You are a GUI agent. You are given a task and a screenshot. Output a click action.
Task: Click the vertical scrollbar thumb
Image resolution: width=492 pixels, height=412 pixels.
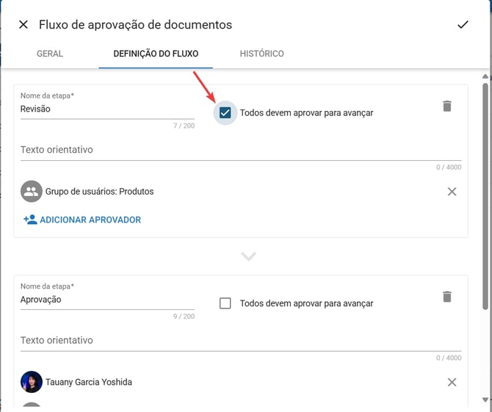pos(485,196)
